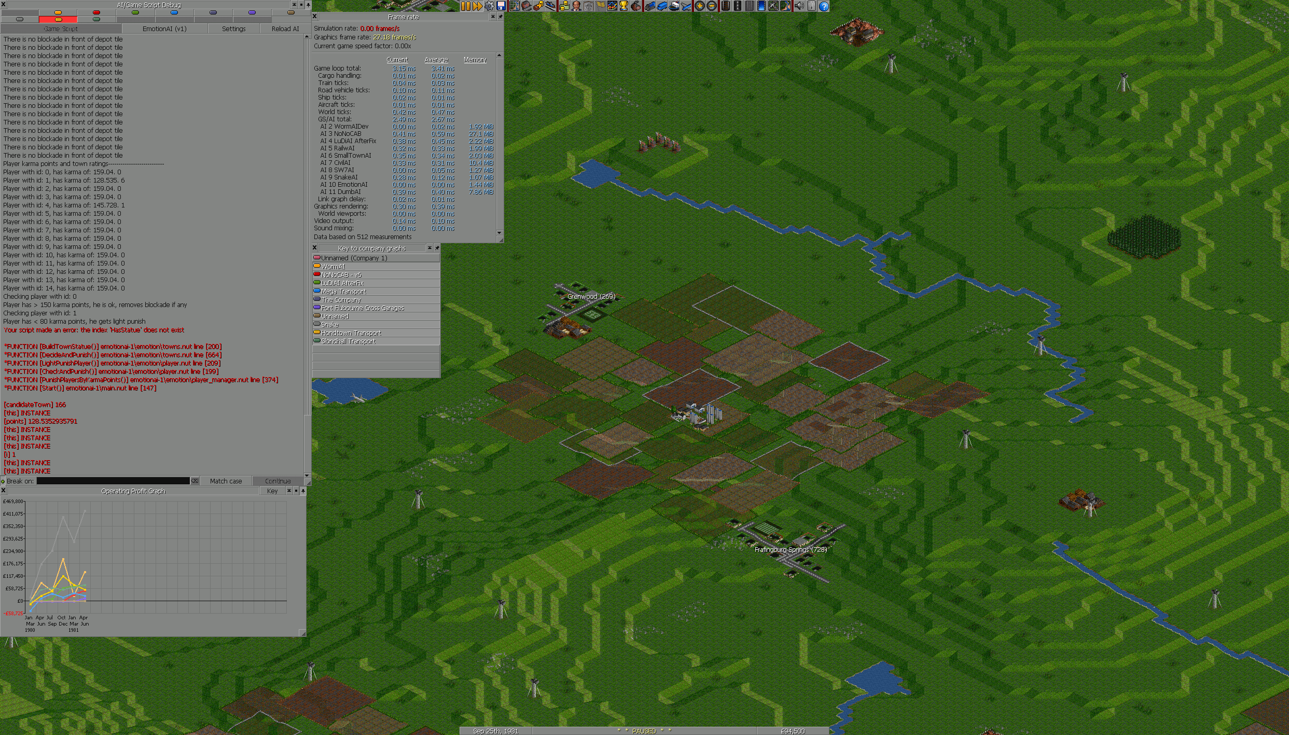Select the waterway docks construction icon
This screenshot has height=735, width=1289.
click(761, 6)
